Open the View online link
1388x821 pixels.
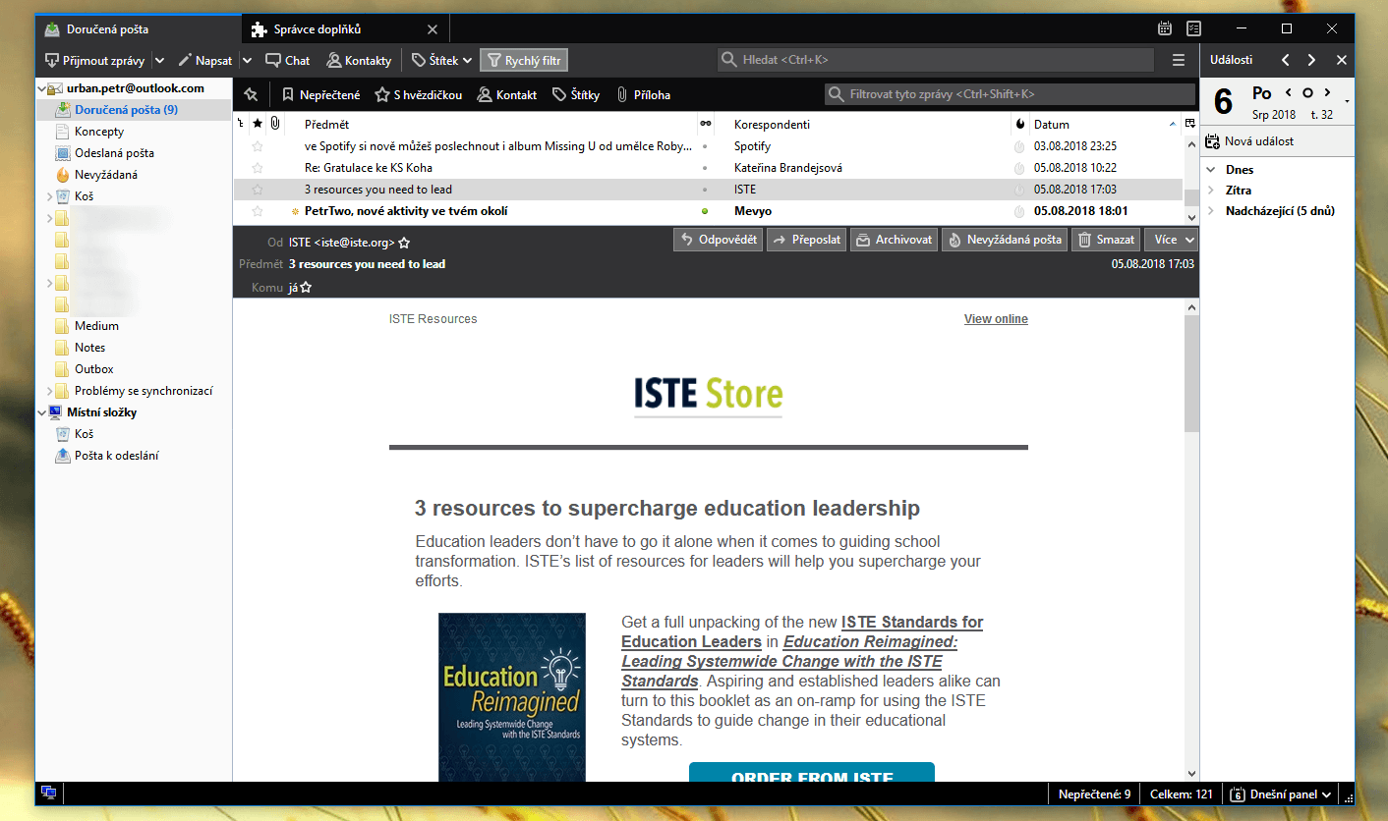click(996, 319)
